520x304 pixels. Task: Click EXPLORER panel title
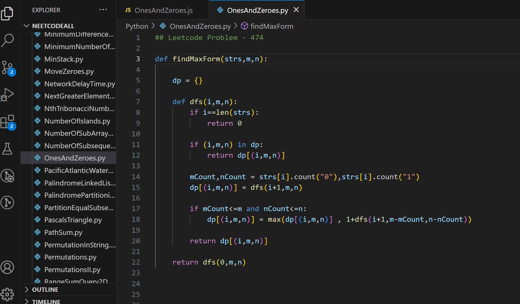tap(46, 10)
